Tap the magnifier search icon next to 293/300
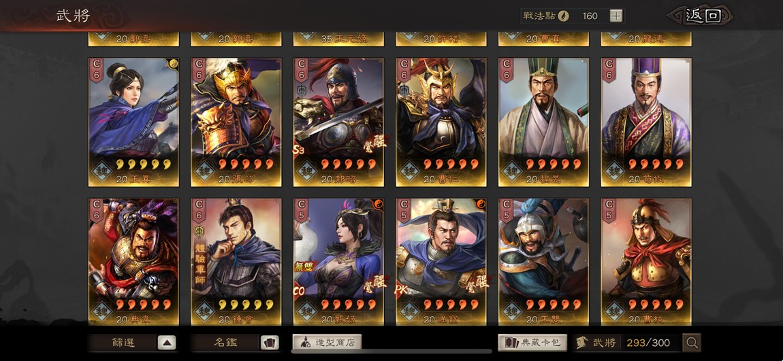Viewport: 783px width, 361px height. pos(692,343)
